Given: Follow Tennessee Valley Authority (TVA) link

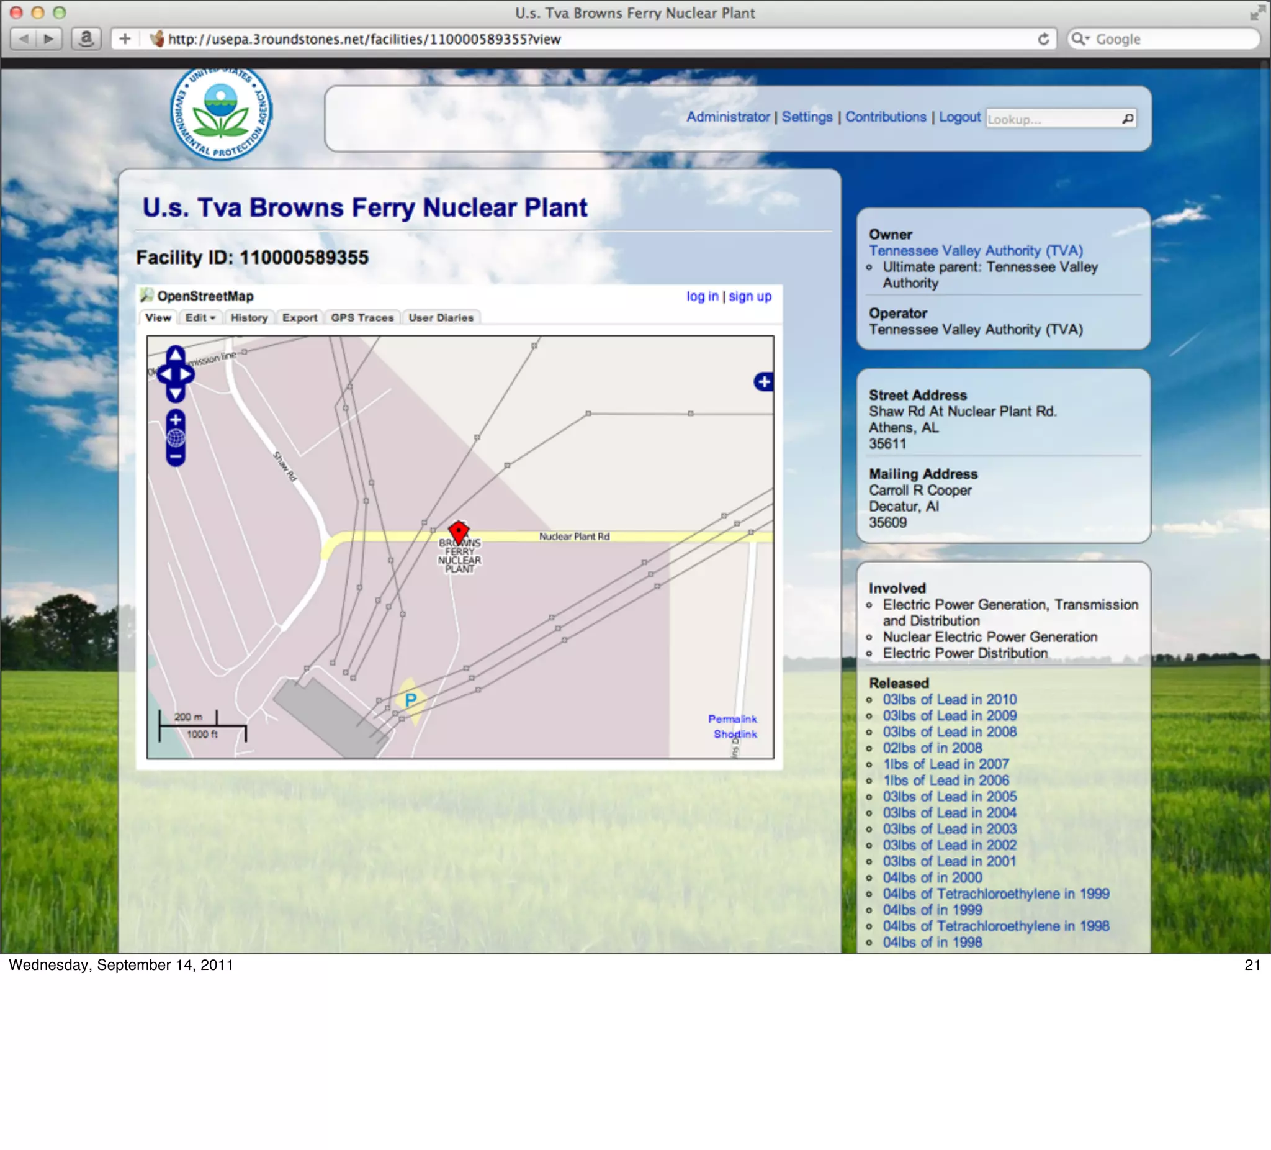Looking at the screenshot, I should (976, 250).
